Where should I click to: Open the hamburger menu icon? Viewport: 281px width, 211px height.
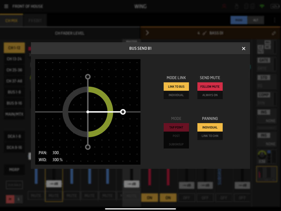(6, 6)
